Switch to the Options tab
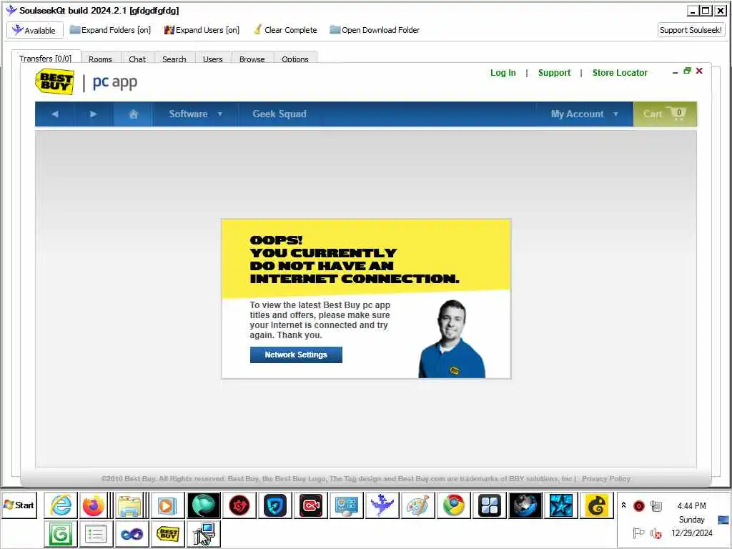Image resolution: width=732 pixels, height=549 pixels. point(295,59)
